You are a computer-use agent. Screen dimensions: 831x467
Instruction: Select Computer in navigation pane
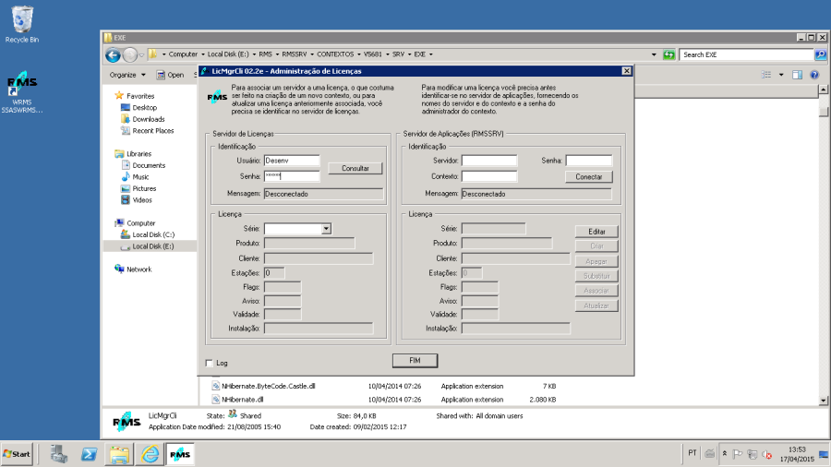141,223
